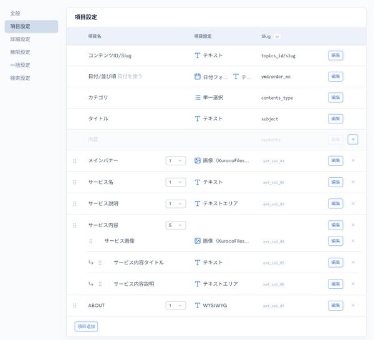Click the WYSIWYG type icon for ABOUT
Screen dimensions: 374x340
point(197,306)
